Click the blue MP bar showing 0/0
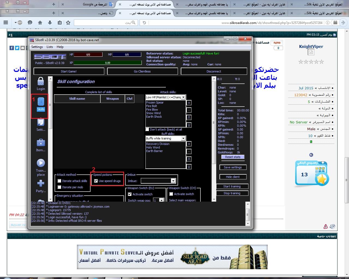The image size is (349, 279). coord(127,54)
